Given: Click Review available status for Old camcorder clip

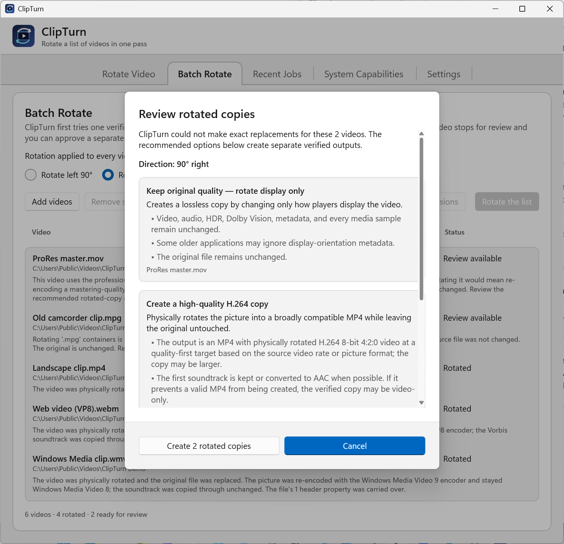Looking at the screenshot, I should point(472,318).
